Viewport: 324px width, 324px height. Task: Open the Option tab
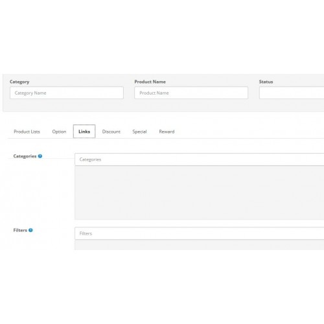pyautogui.click(x=59, y=132)
